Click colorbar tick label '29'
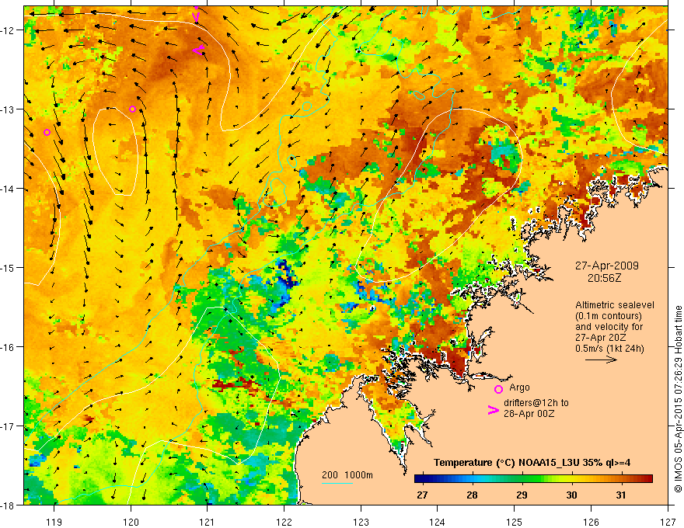This screenshot has width=684, height=528. (522, 495)
